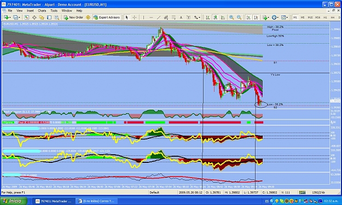Draw a horizontal line tool
Viewport: 342px width, 205px height.
pos(151,17)
